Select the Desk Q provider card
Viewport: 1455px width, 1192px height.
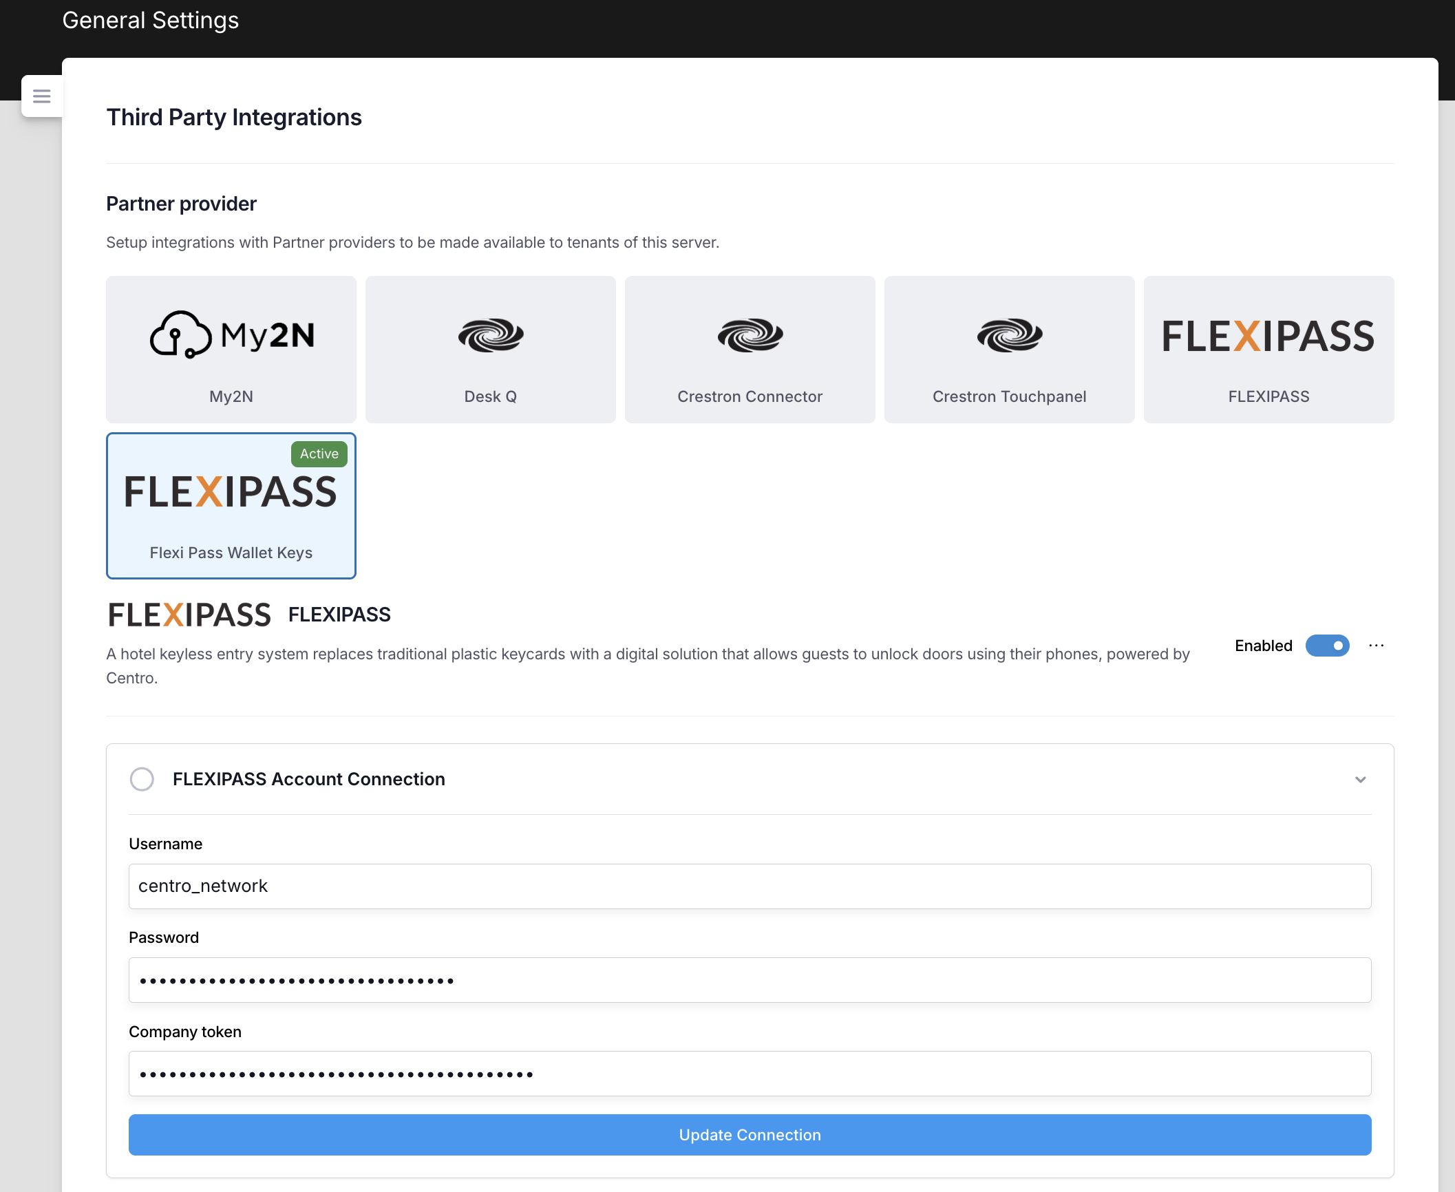click(491, 350)
